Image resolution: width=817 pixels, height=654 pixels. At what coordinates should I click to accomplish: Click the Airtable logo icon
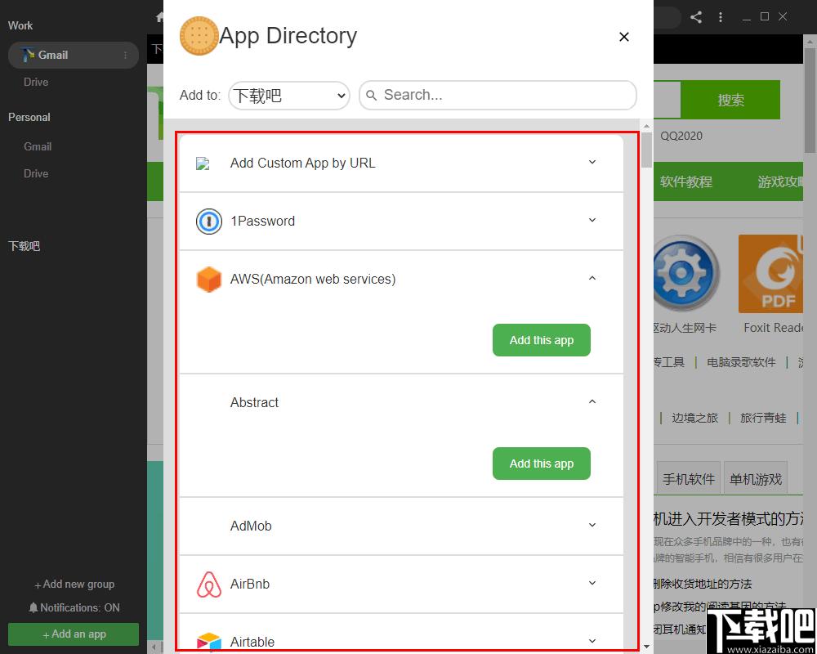tap(209, 642)
